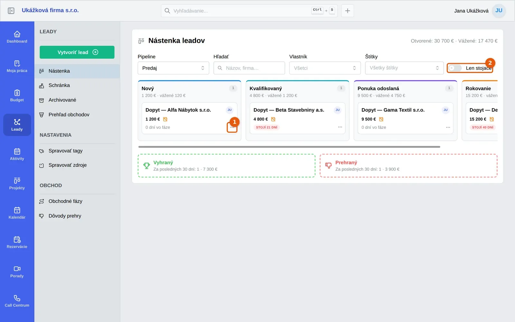Focus the Hľadať field Názov, firma
This screenshot has height=322, width=515.
(249, 68)
